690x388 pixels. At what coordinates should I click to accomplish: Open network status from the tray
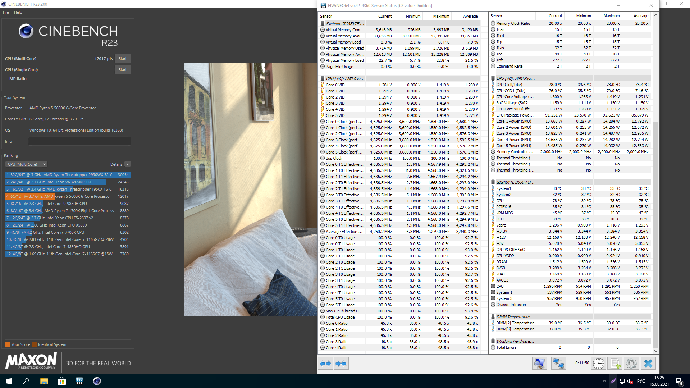(622, 381)
